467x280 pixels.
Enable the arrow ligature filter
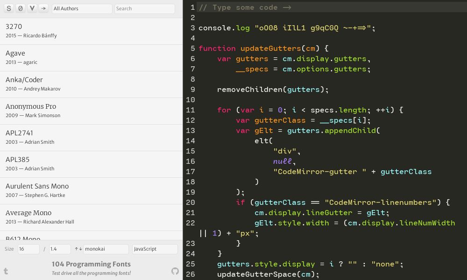coord(43,8)
